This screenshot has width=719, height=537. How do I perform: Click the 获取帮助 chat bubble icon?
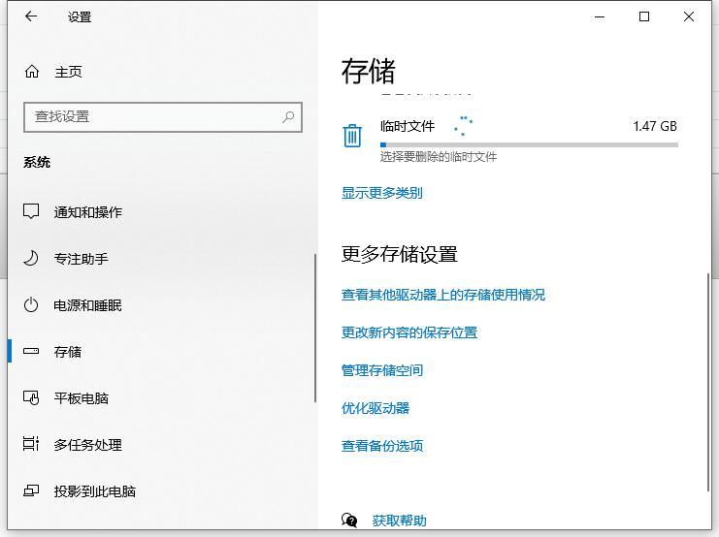(x=349, y=521)
